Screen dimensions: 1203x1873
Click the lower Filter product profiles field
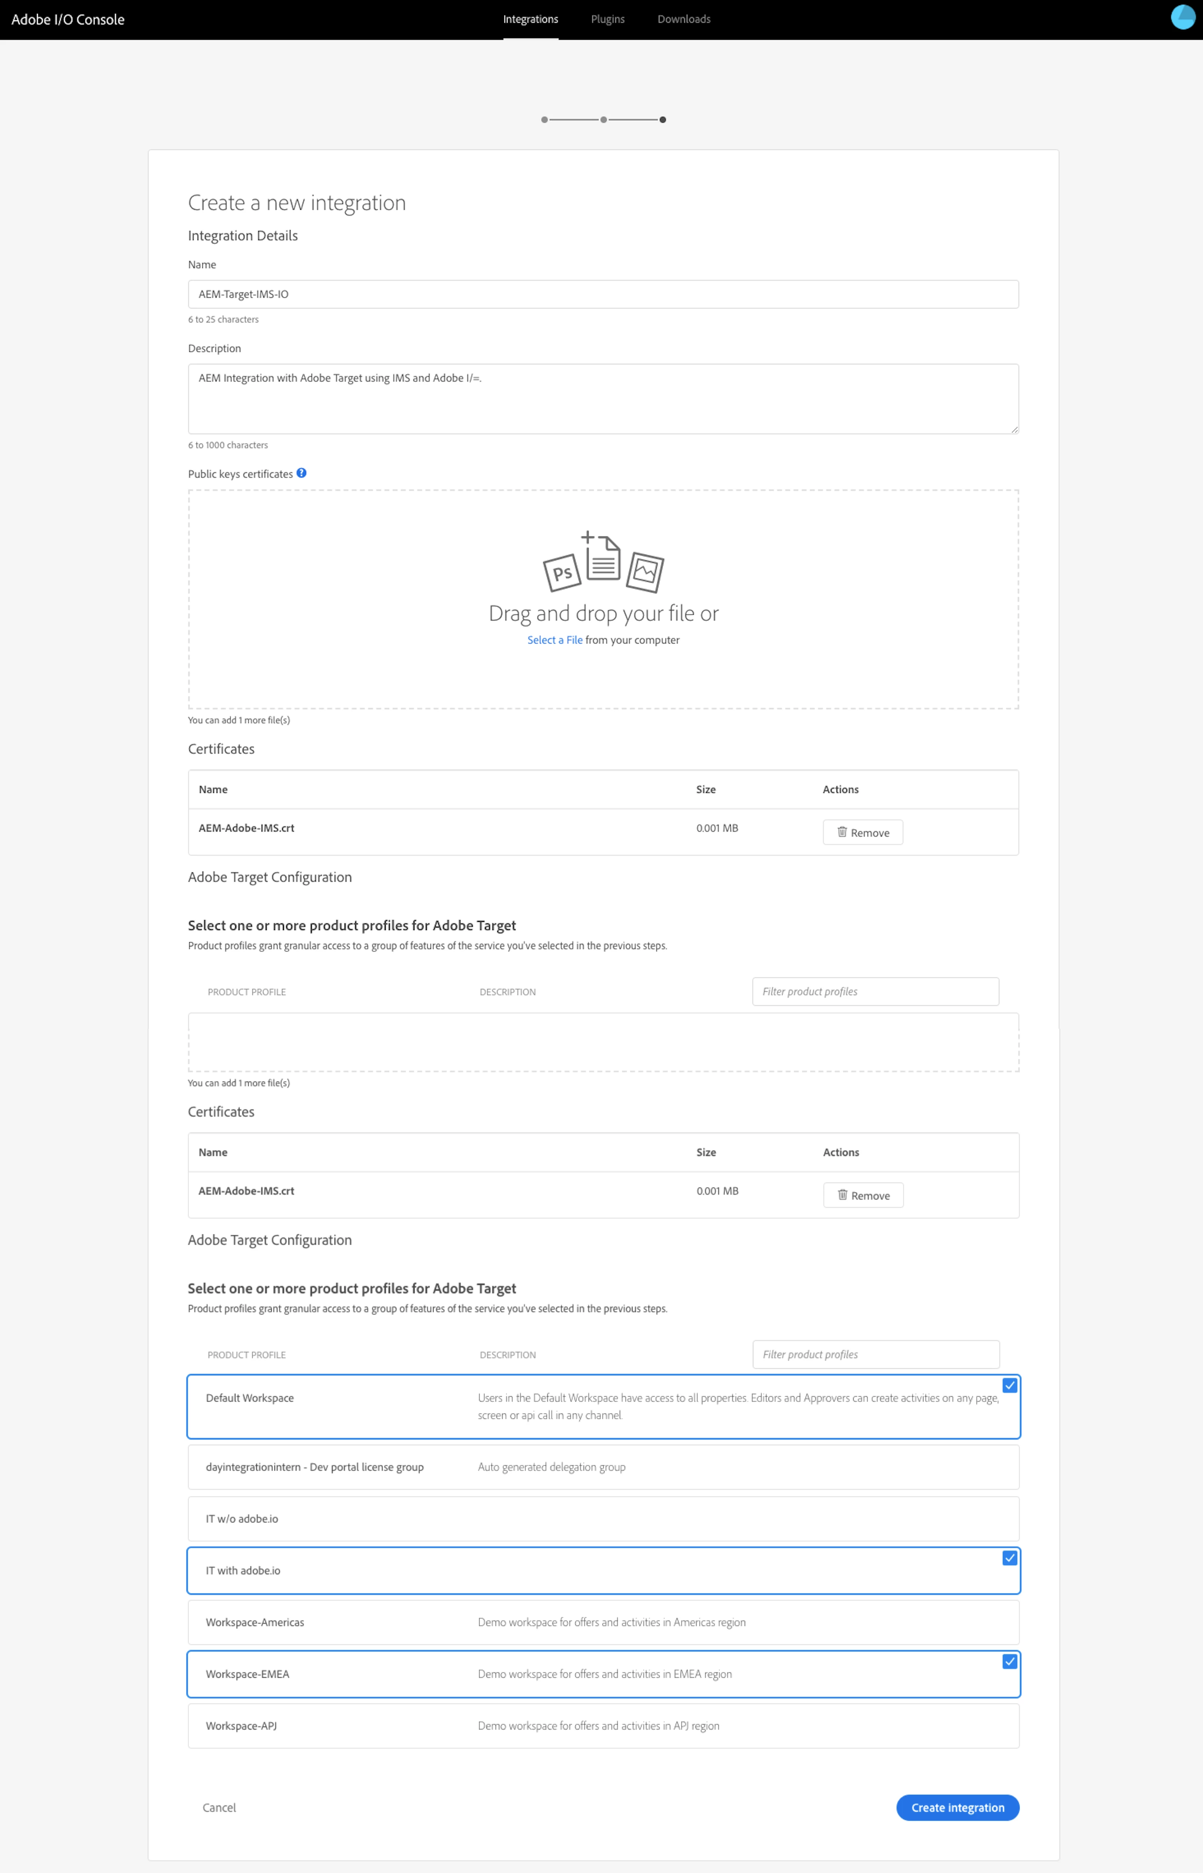click(875, 1354)
